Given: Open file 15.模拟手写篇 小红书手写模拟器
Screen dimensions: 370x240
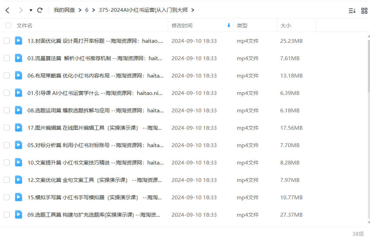Looking at the screenshot, I should point(95,197).
